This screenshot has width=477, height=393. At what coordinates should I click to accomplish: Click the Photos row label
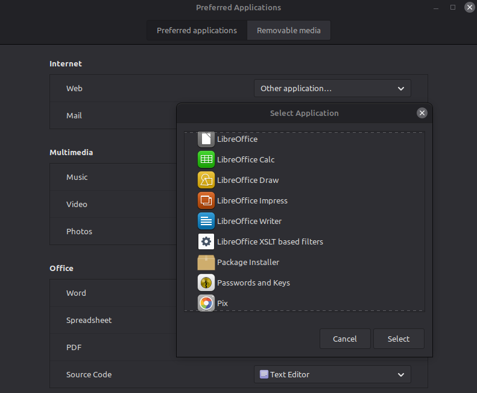click(79, 232)
